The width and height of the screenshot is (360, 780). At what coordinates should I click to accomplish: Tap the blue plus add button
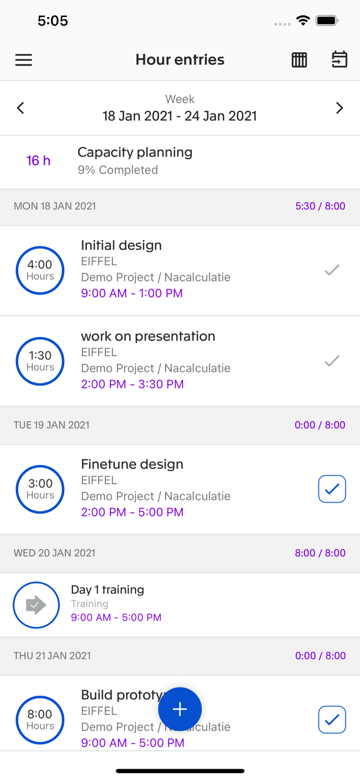(x=180, y=709)
